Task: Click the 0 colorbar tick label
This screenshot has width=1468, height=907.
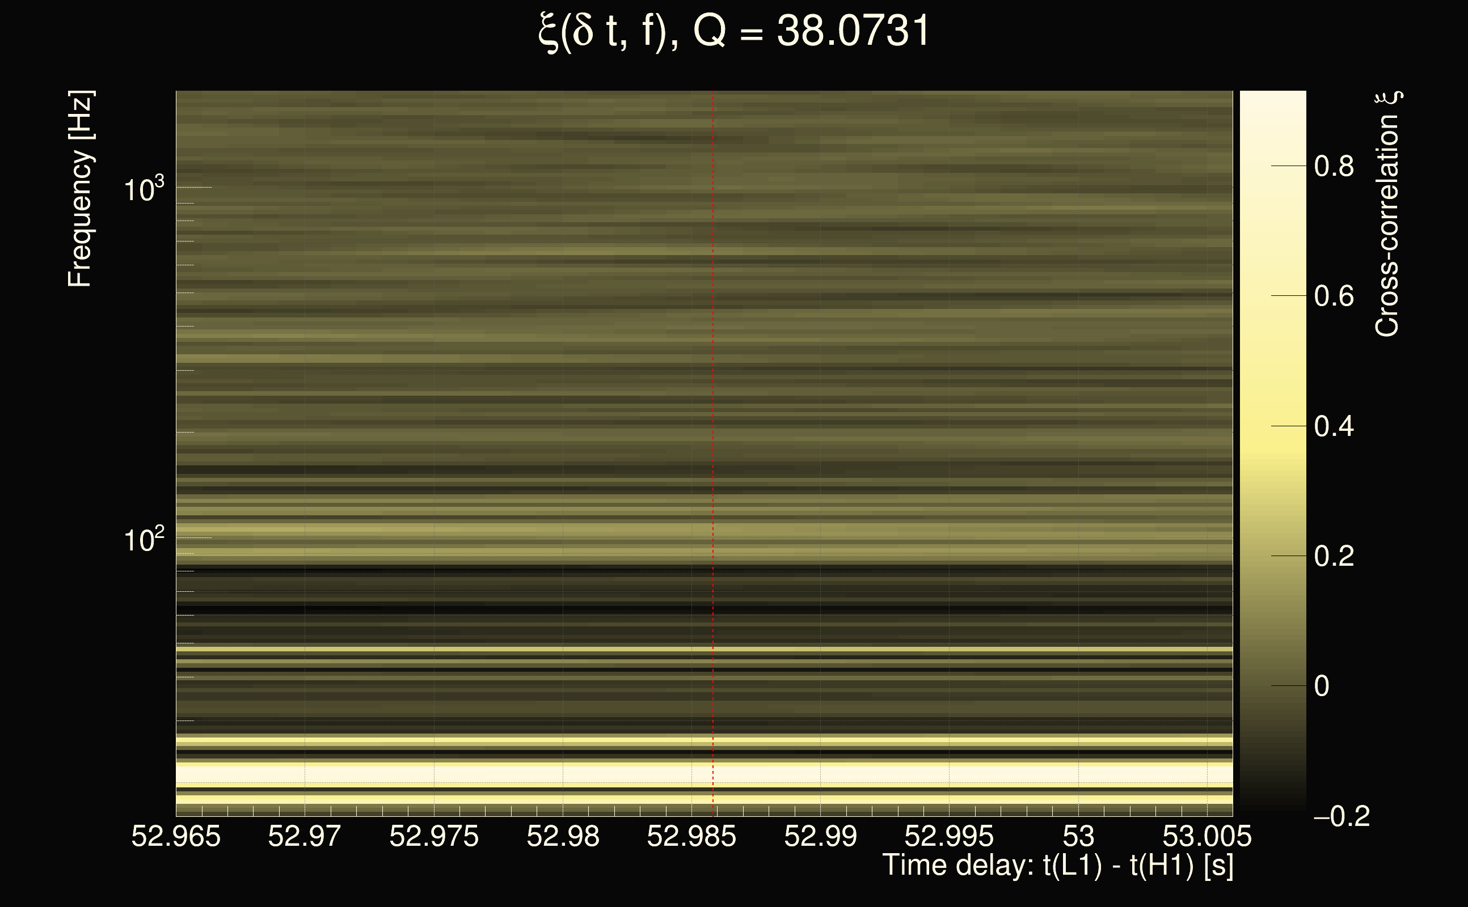Action: (x=1322, y=686)
